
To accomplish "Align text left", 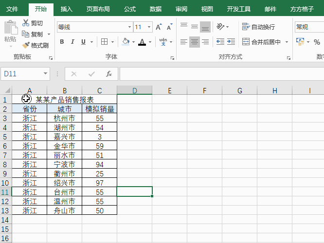I will (184, 42).
